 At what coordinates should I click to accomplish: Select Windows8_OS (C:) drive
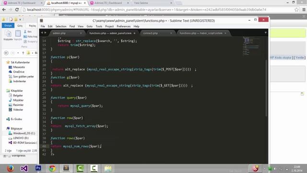22,133
